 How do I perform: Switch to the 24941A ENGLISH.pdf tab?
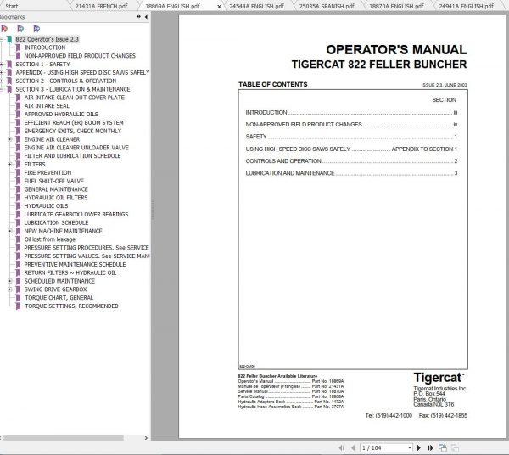(466, 6)
